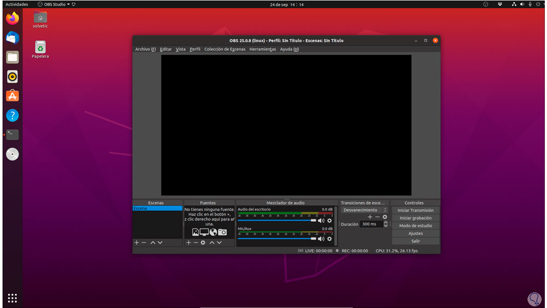Open Terminal from the Ubuntu dock
The width and height of the screenshot is (547, 308).
click(x=12, y=134)
